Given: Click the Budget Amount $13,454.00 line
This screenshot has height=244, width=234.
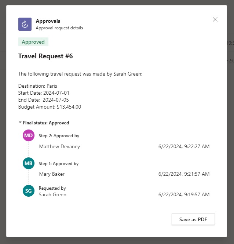Looking at the screenshot, I should (x=50, y=107).
